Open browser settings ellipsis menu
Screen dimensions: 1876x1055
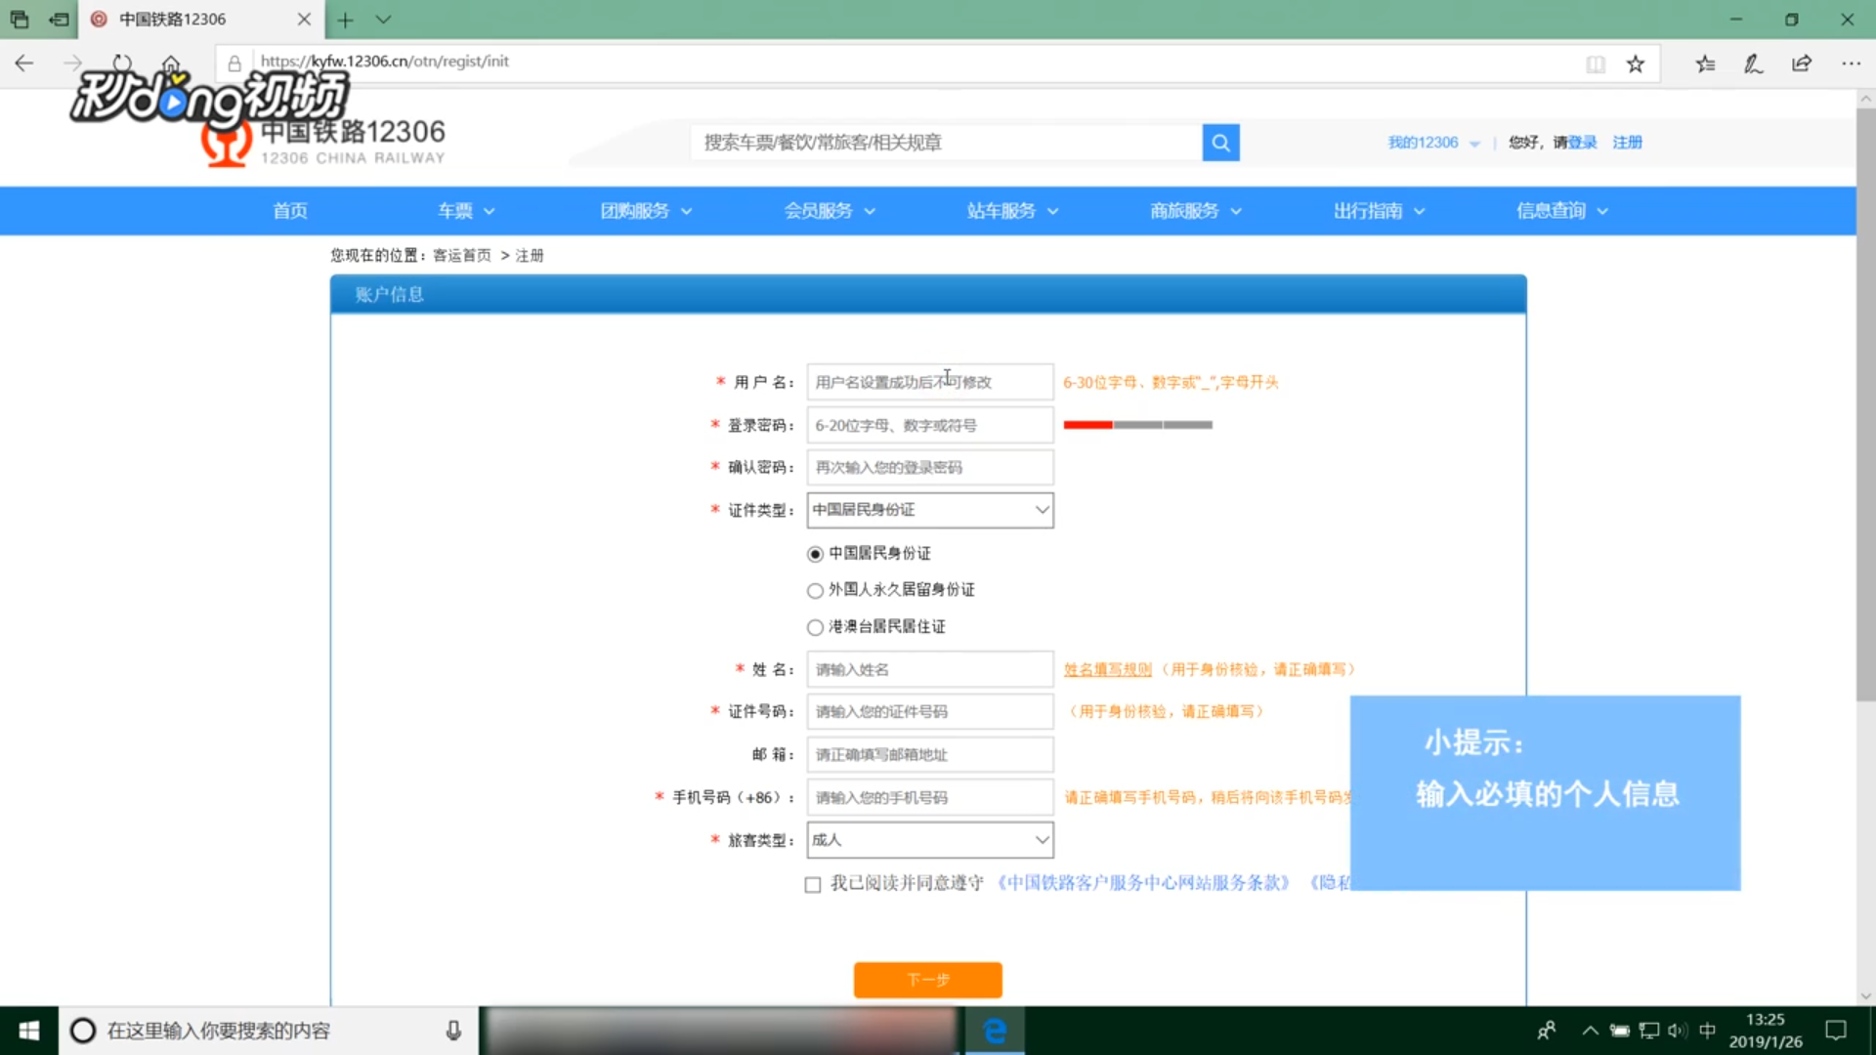[x=1851, y=64]
